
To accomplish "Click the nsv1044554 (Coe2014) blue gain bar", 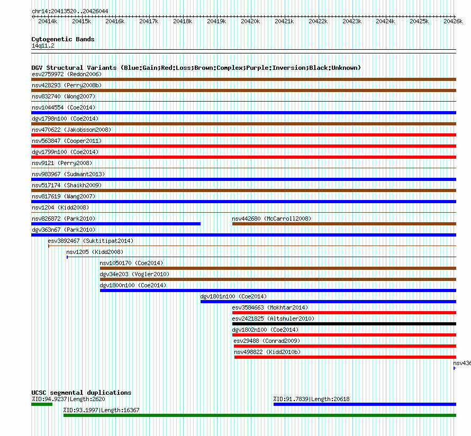I will click(243, 113).
